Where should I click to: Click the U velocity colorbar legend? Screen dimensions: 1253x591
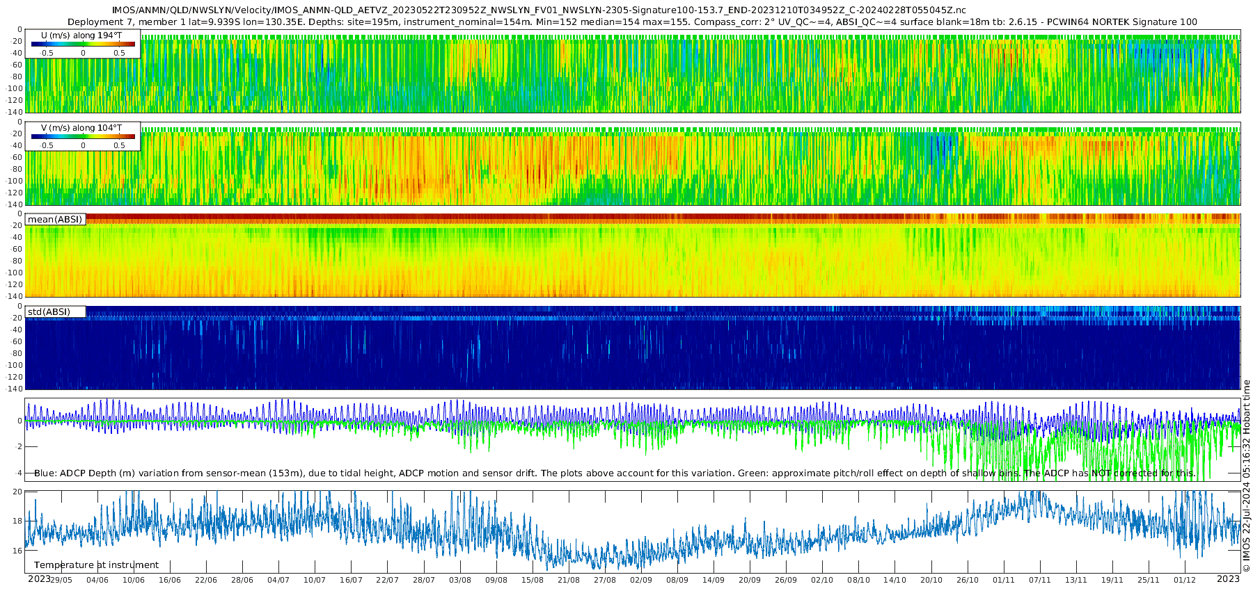click(x=83, y=44)
